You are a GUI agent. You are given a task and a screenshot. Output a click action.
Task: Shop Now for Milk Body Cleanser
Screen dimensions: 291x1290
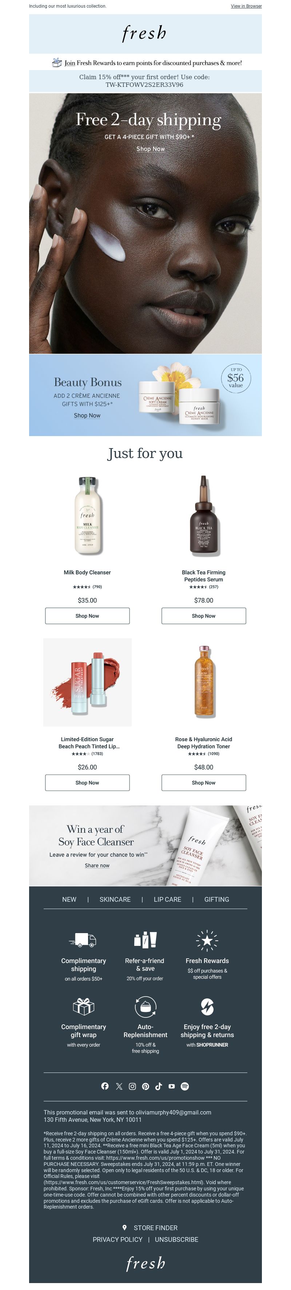(87, 616)
